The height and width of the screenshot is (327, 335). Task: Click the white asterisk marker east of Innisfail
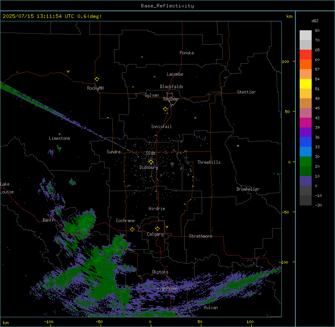pos(195,118)
